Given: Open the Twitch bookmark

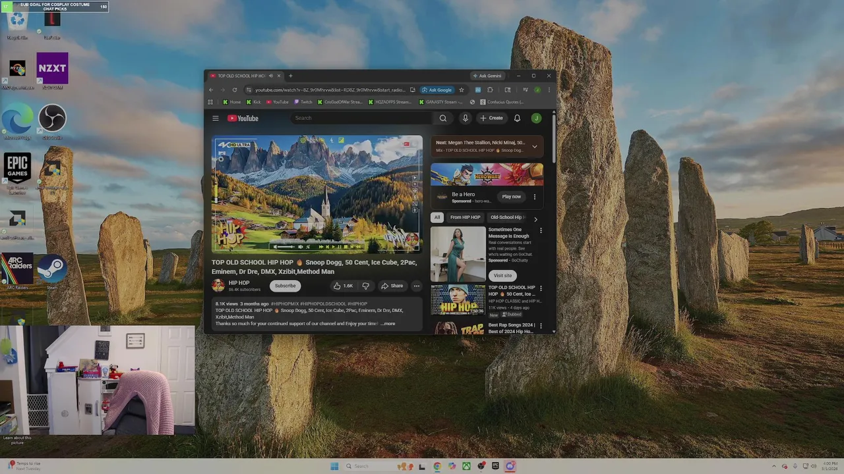Looking at the screenshot, I should 303,102.
